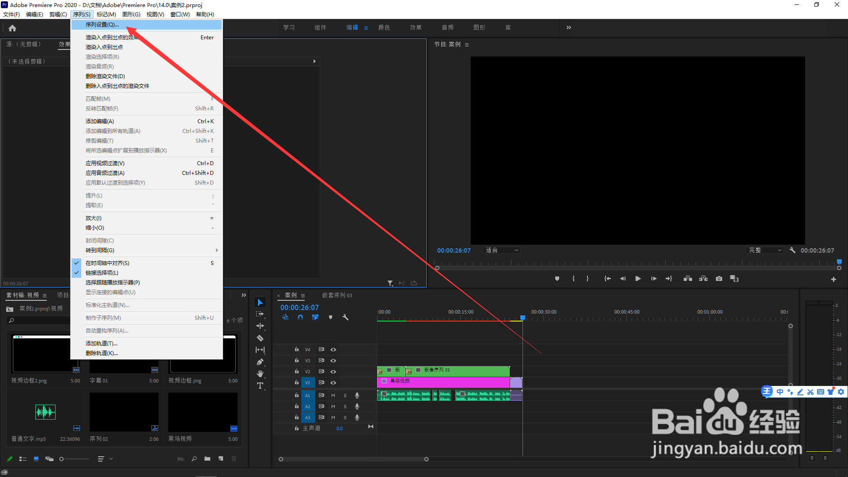Click Mark In in program monitor
The image size is (848, 477).
click(573, 279)
